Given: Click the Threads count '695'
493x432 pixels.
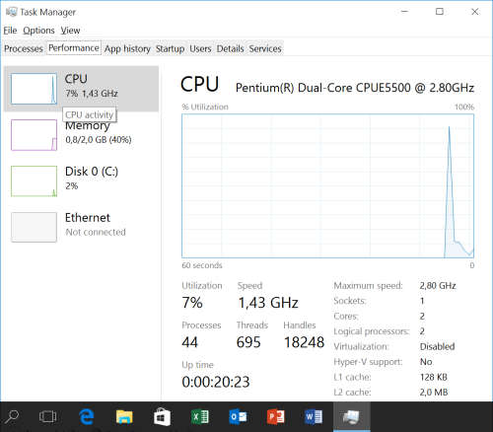Looking at the screenshot, I should coord(248,342).
